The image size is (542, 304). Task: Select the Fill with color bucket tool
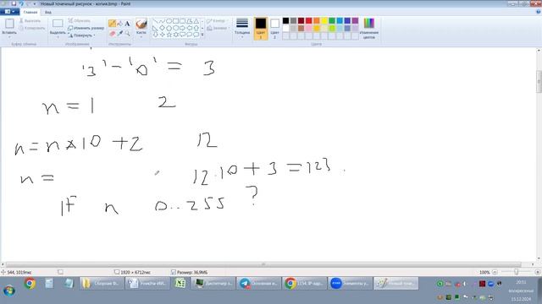tap(119, 24)
